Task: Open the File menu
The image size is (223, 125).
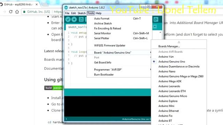Action: (67, 13)
